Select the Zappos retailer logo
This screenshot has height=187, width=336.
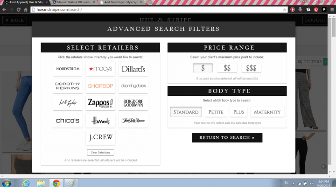tap(101, 103)
